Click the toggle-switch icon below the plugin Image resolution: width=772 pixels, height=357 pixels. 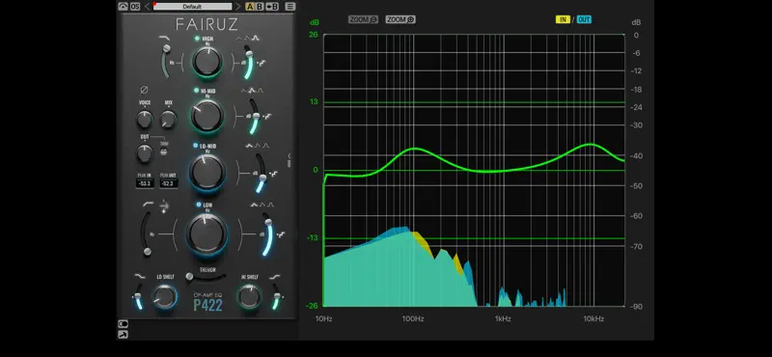tap(123, 324)
